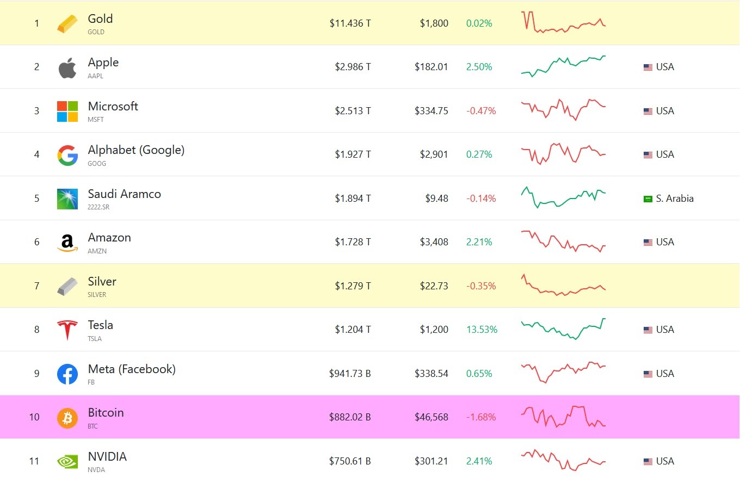
Task: Select the Bitcoin name link
Action: [106, 413]
